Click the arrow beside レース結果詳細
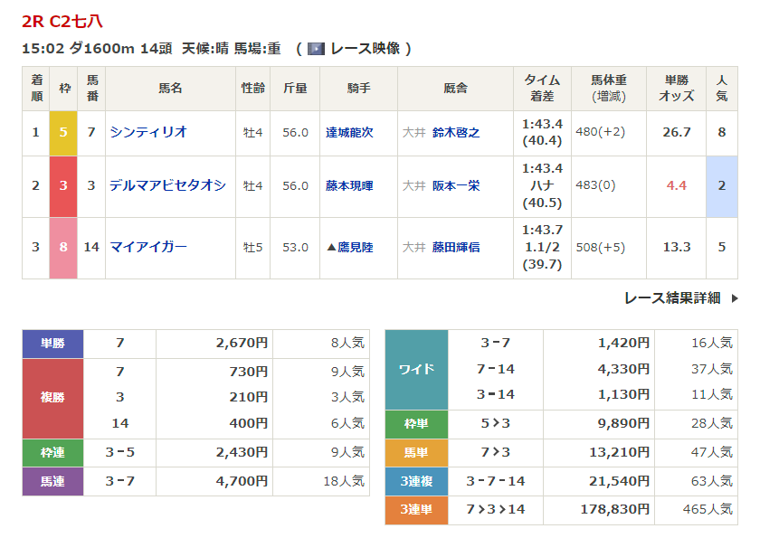Image resolution: width=760 pixels, height=538 pixels. [x=734, y=297]
